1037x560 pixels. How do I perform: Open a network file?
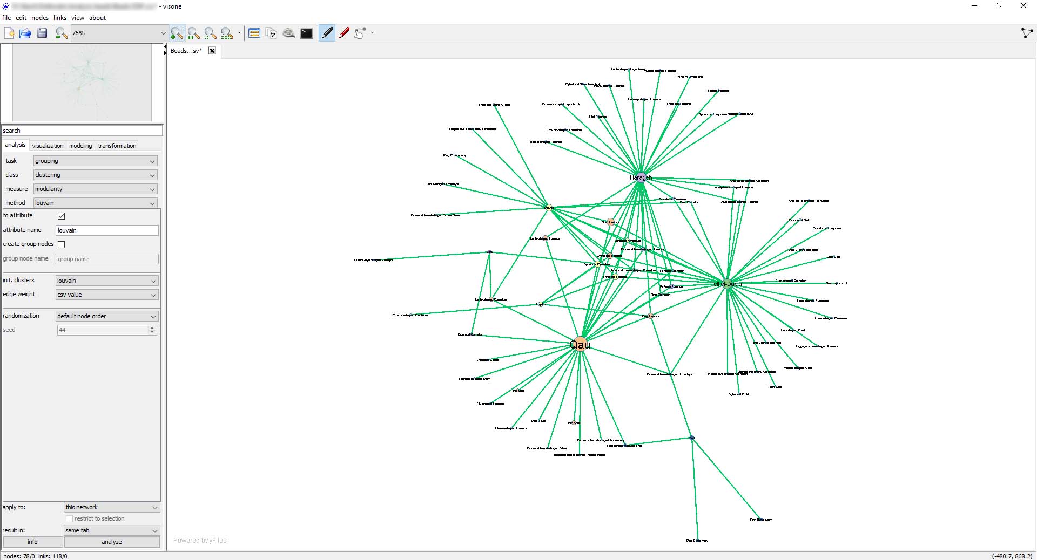25,33
